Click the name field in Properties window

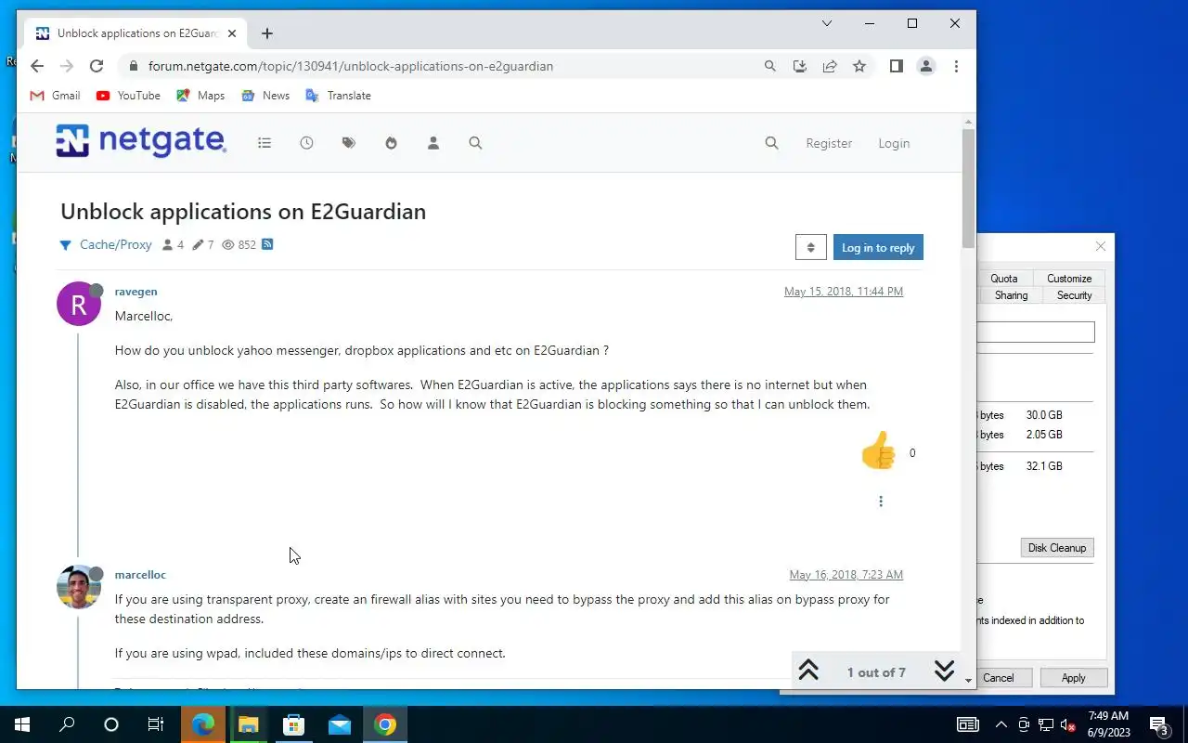(x=1036, y=332)
